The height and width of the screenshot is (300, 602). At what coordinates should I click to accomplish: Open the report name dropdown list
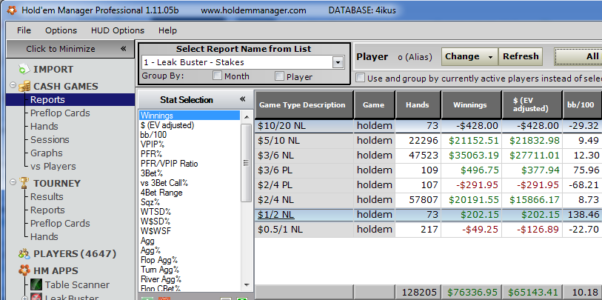point(338,62)
